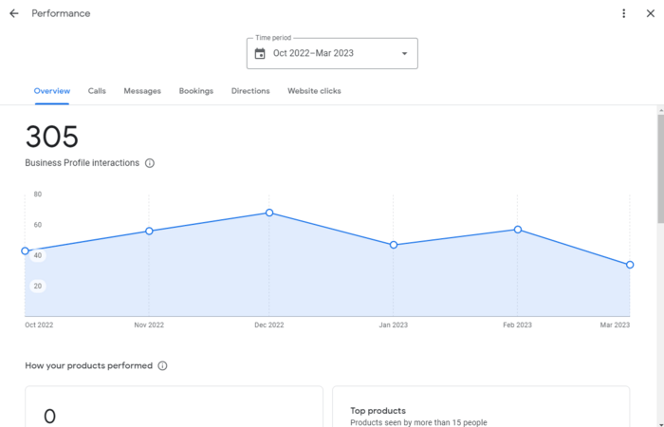Screen dimensions: 664x427
Task: View the Directions tab
Action: [250, 91]
